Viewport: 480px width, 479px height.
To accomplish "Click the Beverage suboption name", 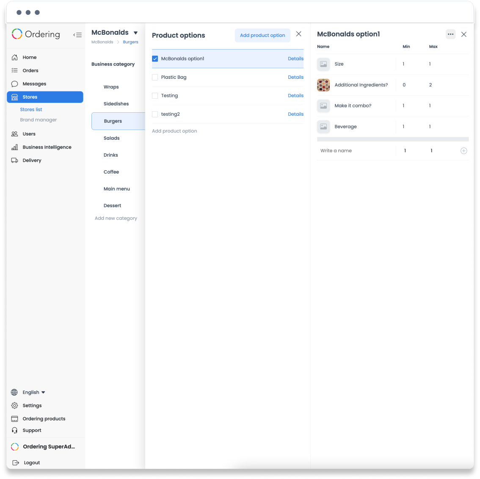I will point(345,127).
